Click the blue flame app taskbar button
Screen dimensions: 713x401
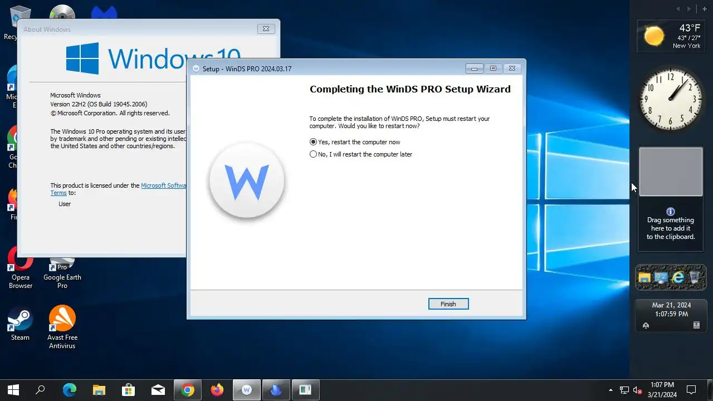pos(276,390)
